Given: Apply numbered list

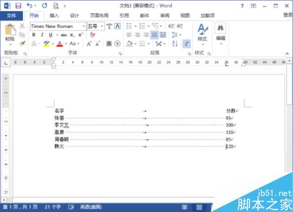Looking at the screenshot, I should click(x=142, y=26).
